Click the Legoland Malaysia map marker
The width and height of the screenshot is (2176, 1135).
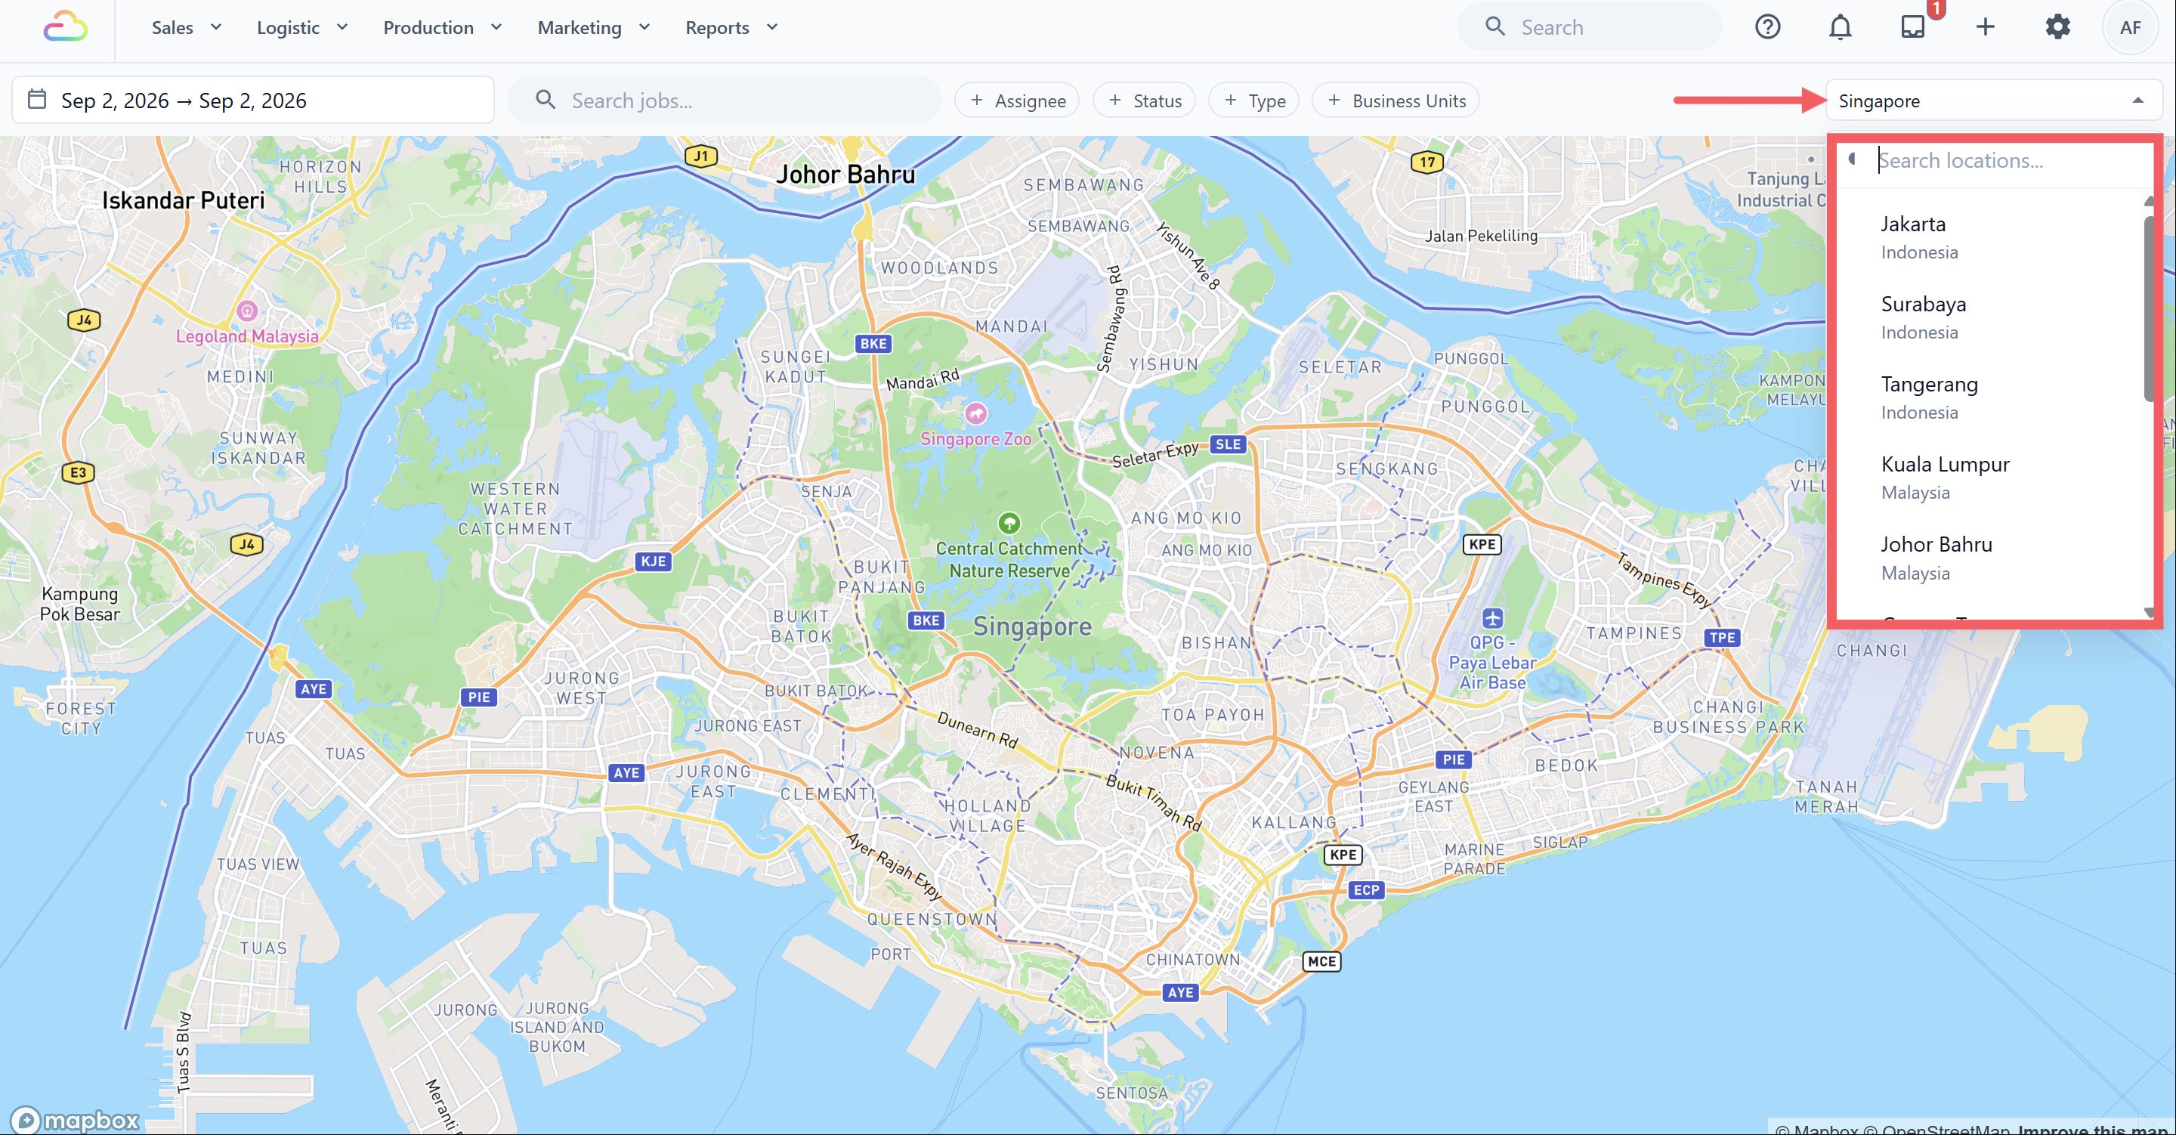246,310
